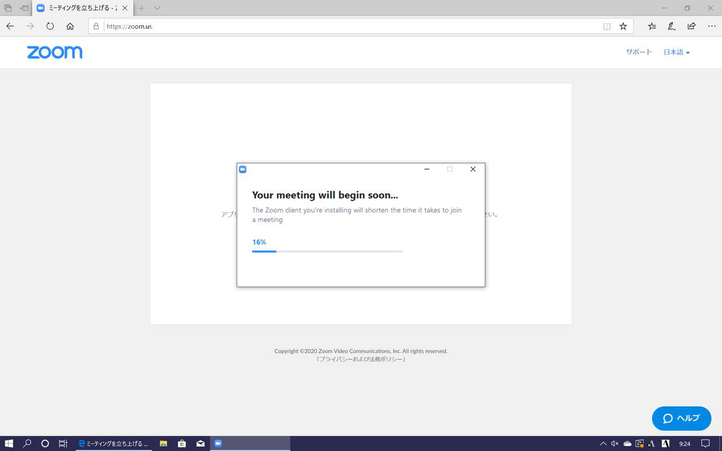Go to the browser Home page icon
Screen dimensions: 722x451
(70, 26)
